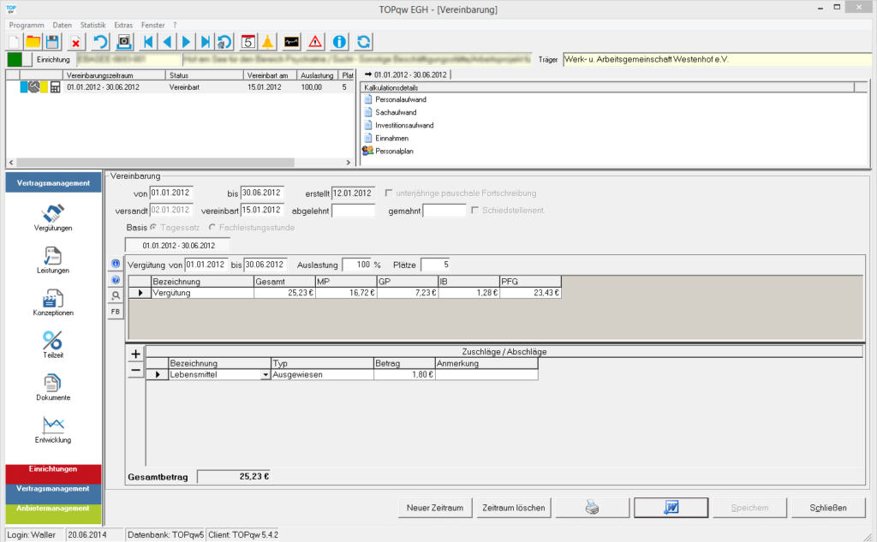Open the Vergütungen section in sidebar
Image resolution: width=877 pixels, height=542 pixels.
(x=52, y=217)
